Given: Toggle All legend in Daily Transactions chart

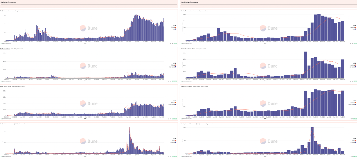Looking at the screenshot, I should tap(175, 26).
